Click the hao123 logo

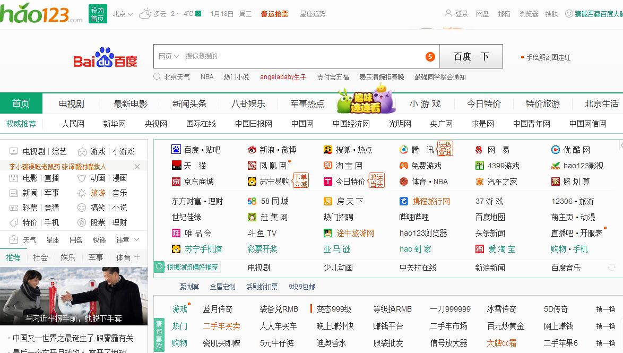pos(40,13)
